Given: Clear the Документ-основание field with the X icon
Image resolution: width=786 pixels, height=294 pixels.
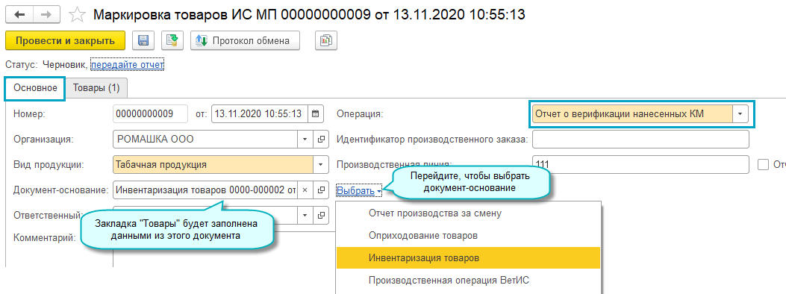Looking at the screenshot, I should coord(305,190).
